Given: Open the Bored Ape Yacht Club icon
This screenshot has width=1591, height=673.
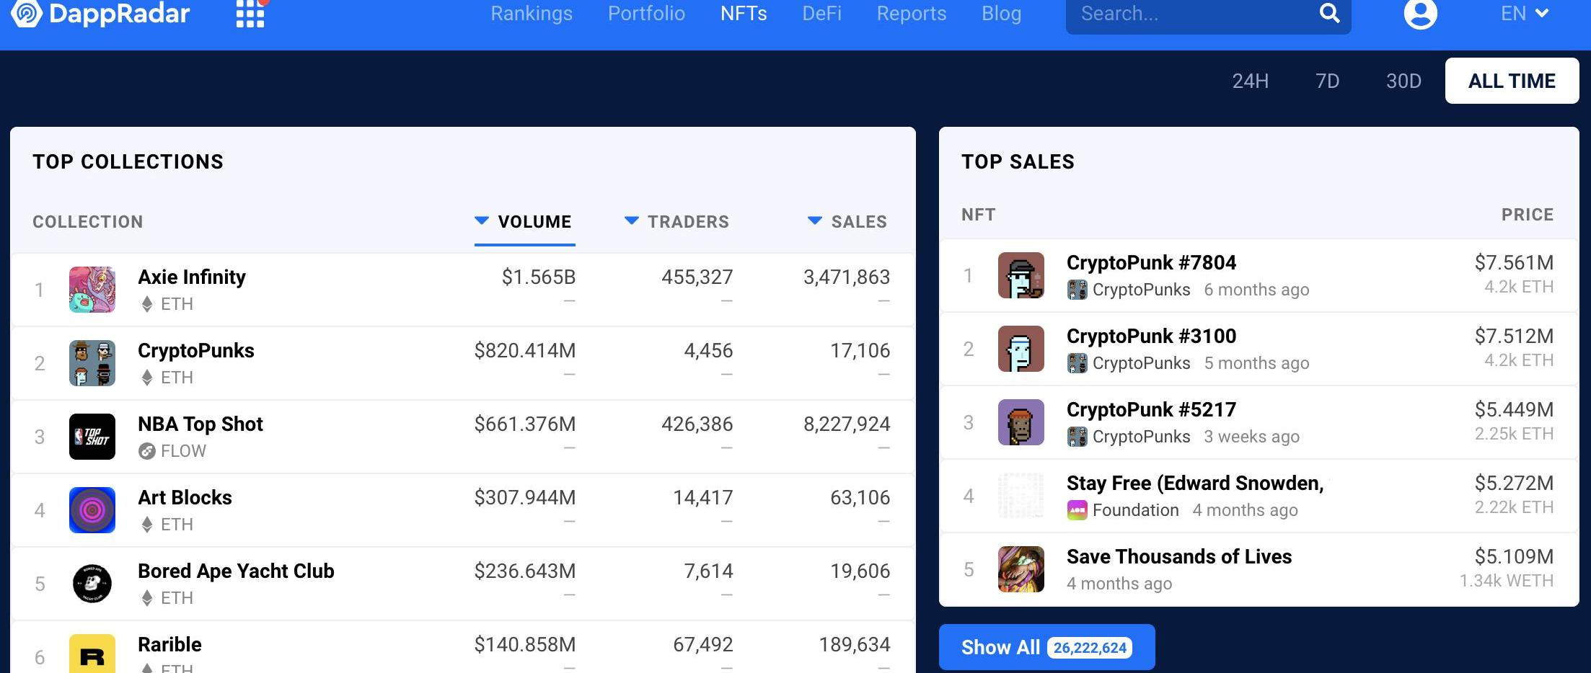Looking at the screenshot, I should (x=92, y=584).
